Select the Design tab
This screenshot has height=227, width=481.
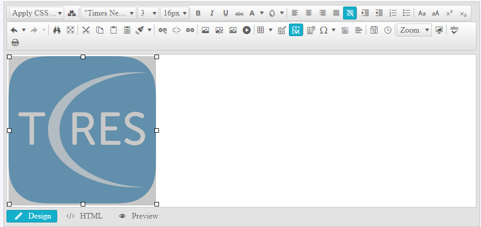[x=32, y=216]
